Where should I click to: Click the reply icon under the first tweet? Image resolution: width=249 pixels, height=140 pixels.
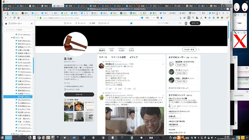(107, 89)
